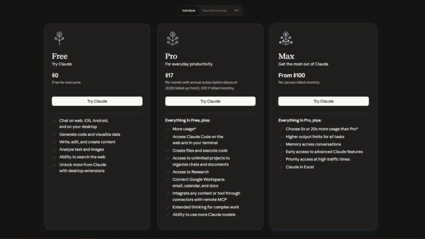Switch to Team & Enterprise tab
Viewport: 425px width, 239px height.
pos(215,10)
